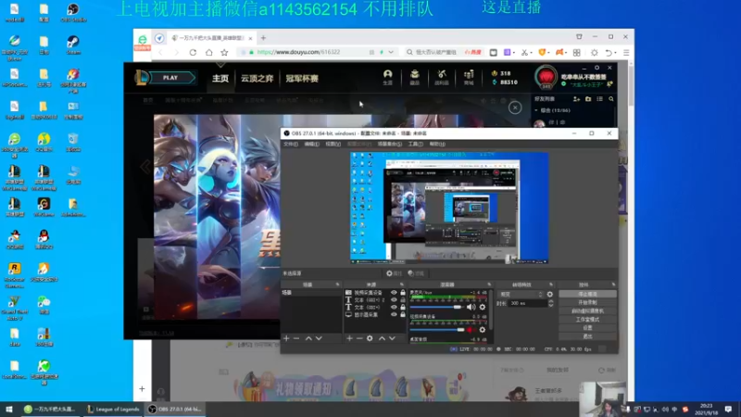Screen dimensions: 741x417
Task: Open Properties for the selected OBS source
Action: pyautogui.click(x=394, y=273)
